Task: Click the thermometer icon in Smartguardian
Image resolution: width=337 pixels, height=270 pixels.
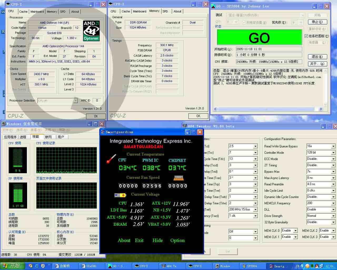Action: click(111, 159)
